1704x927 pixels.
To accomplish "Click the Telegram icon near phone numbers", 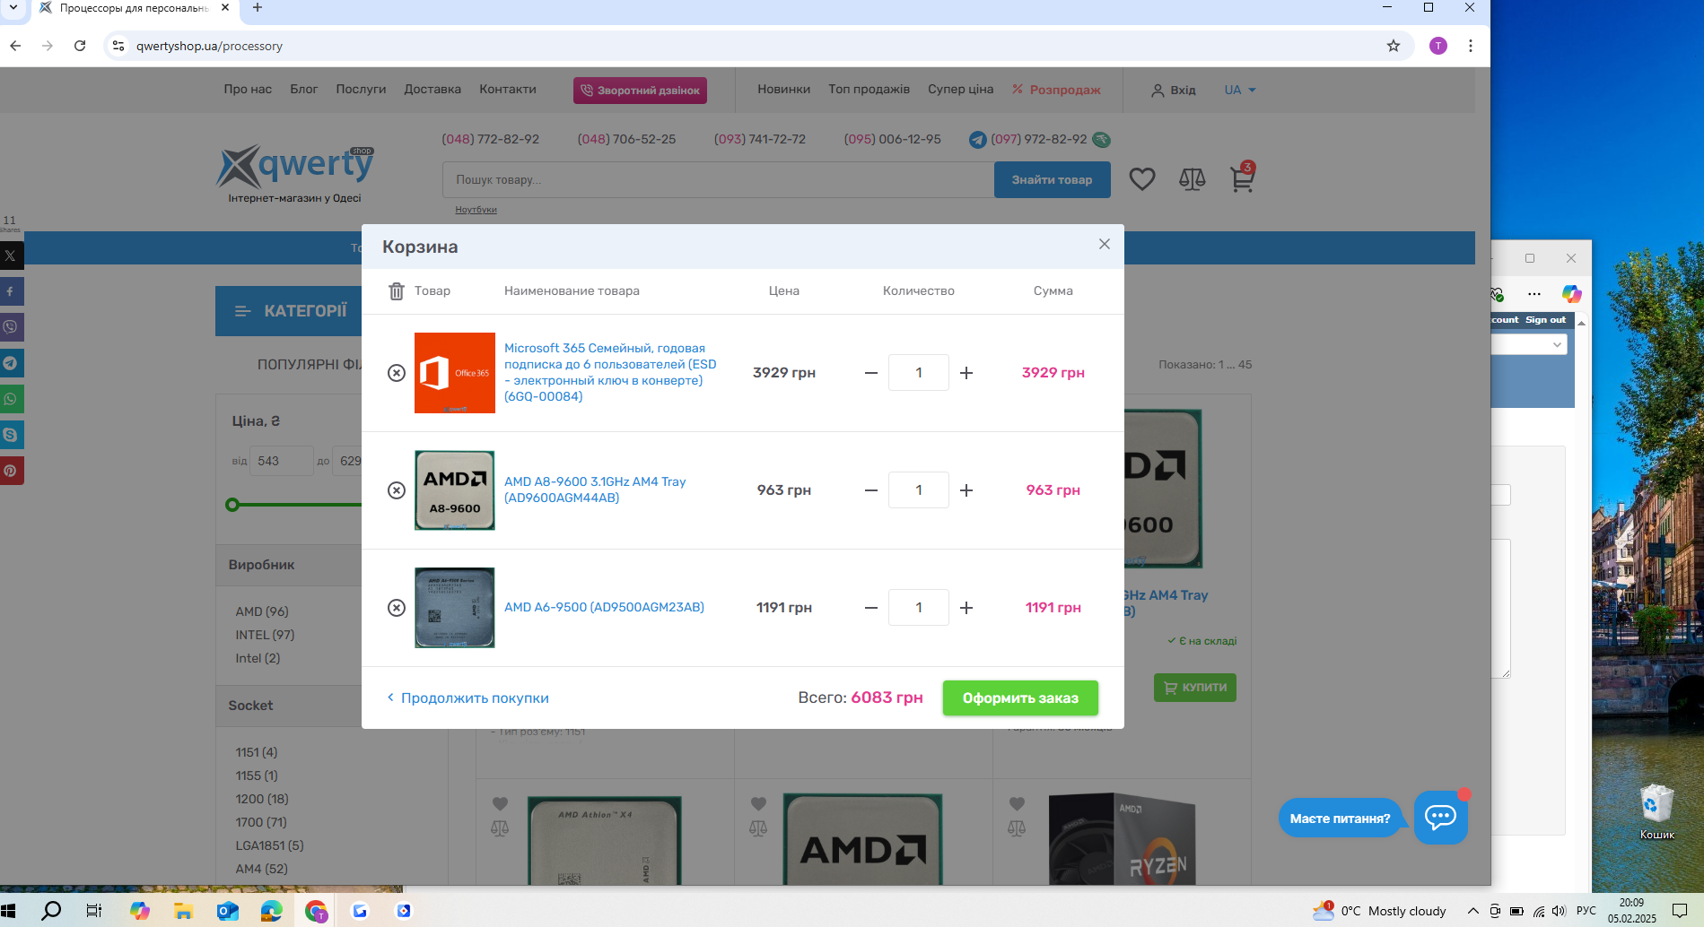I will pos(978,140).
